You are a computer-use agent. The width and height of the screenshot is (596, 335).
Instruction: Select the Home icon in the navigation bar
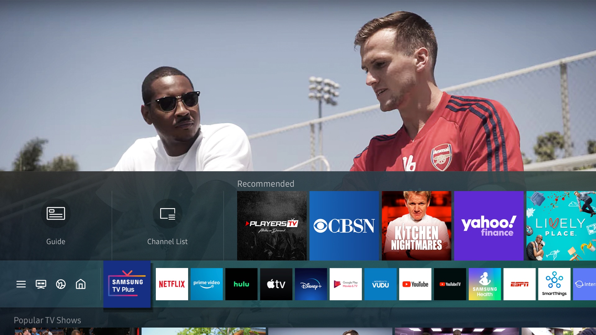(80, 284)
